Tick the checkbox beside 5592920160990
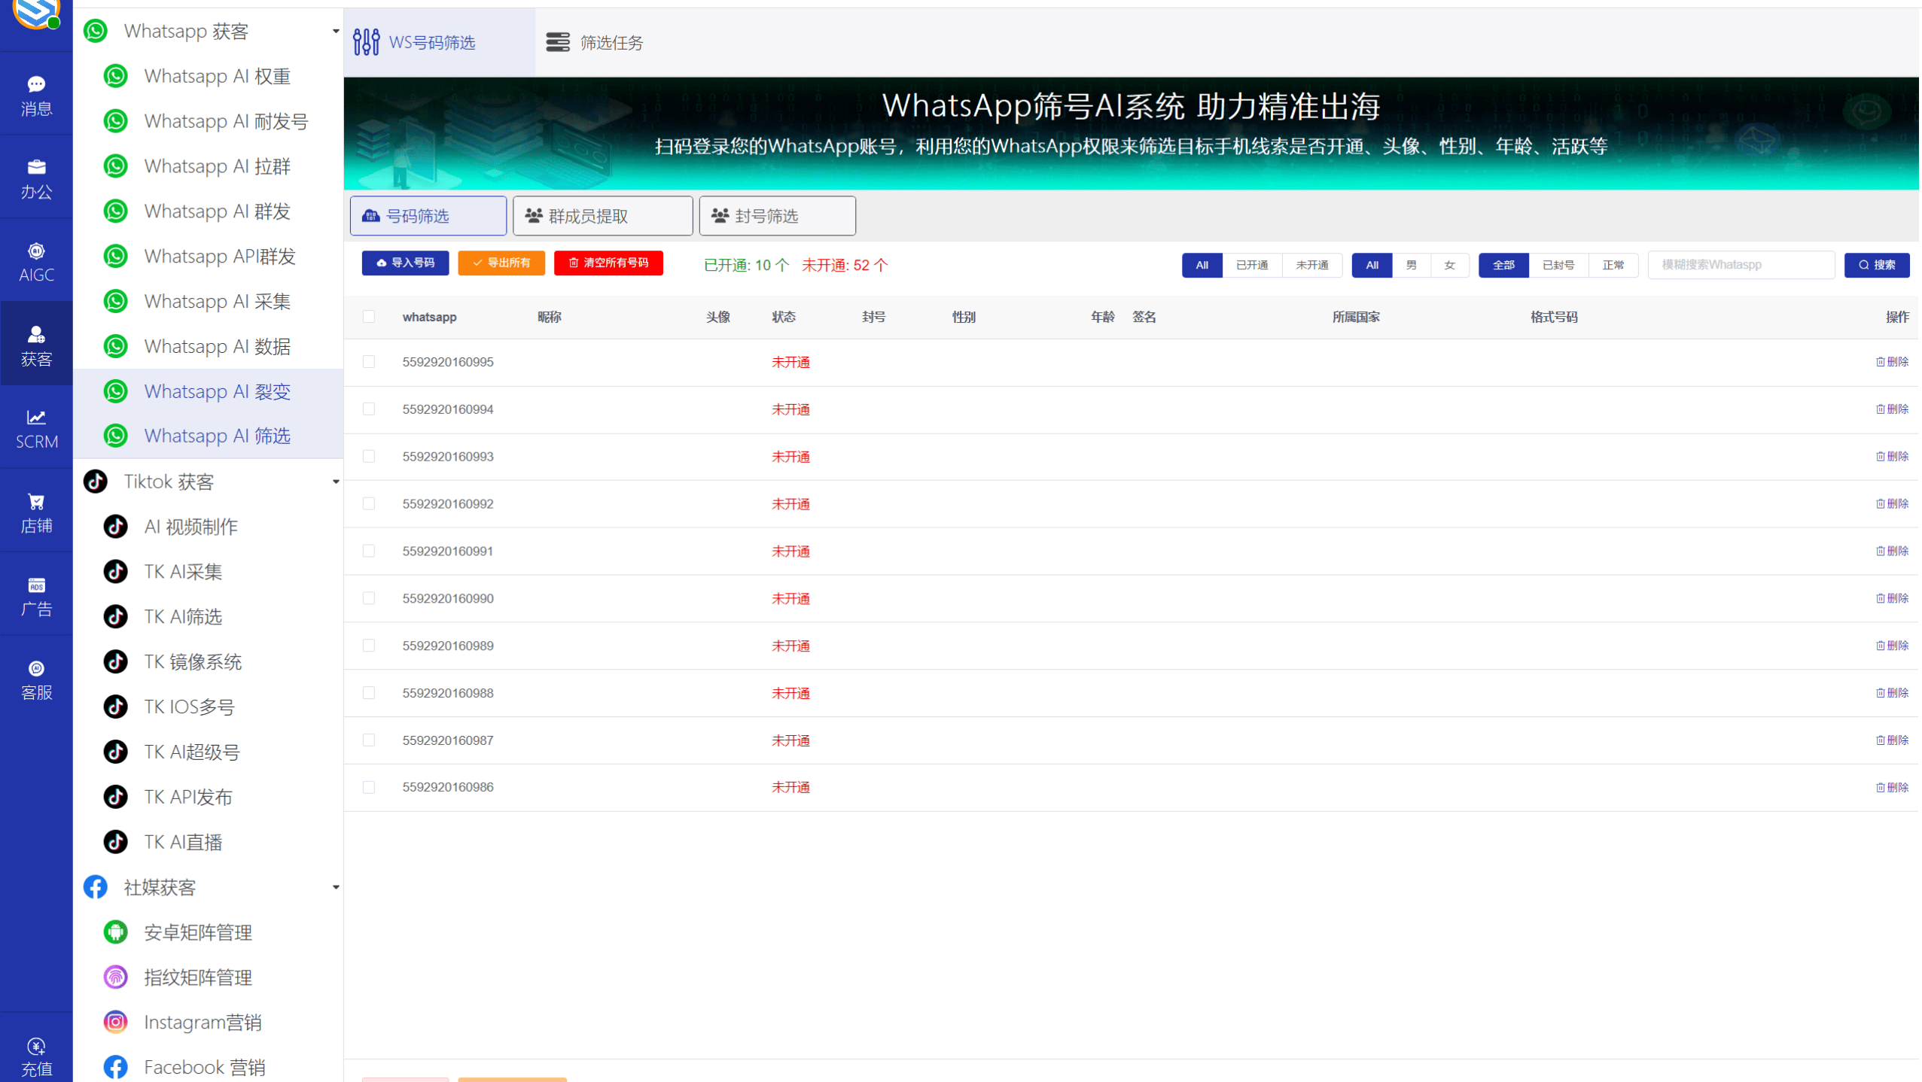Image resolution: width=1922 pixels, height=1082 pixels. point(369,598)
